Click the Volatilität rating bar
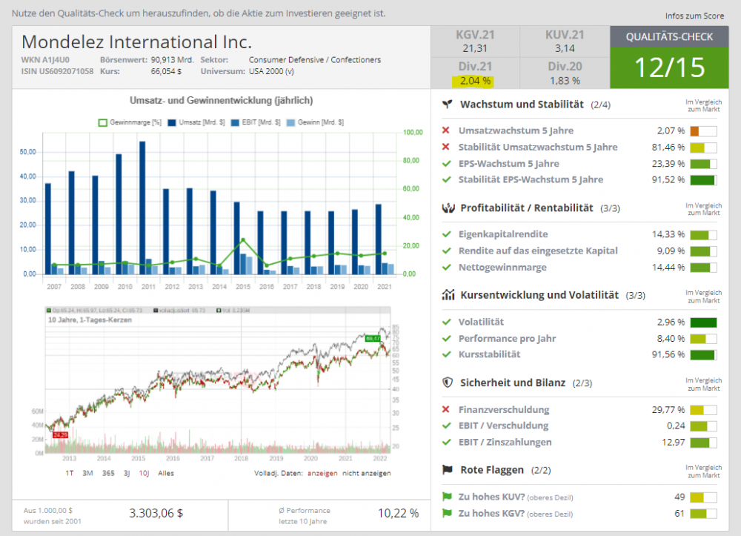Viewport: 741px width, 536px height. tap(703, 322)
